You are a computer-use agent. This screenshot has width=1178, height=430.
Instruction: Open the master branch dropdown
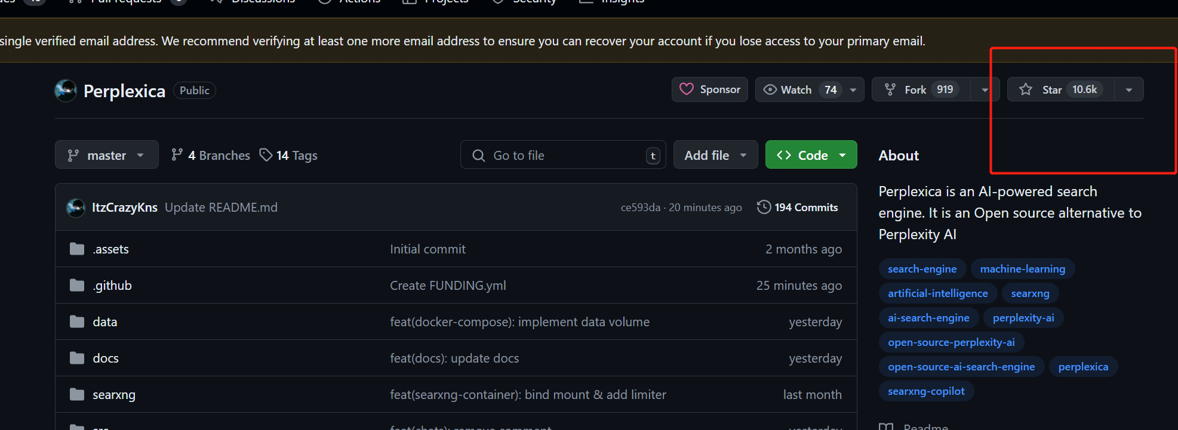pos(107,155)
